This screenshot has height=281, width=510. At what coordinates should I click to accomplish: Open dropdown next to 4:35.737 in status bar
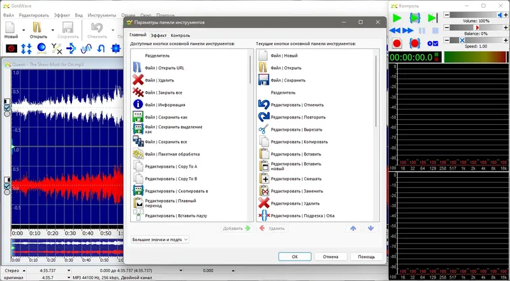click(69, 271)
